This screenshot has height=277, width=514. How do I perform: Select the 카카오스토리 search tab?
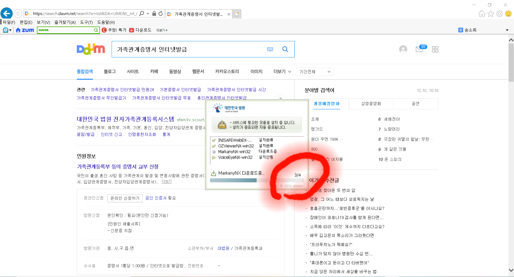click(x=227, y=72)
